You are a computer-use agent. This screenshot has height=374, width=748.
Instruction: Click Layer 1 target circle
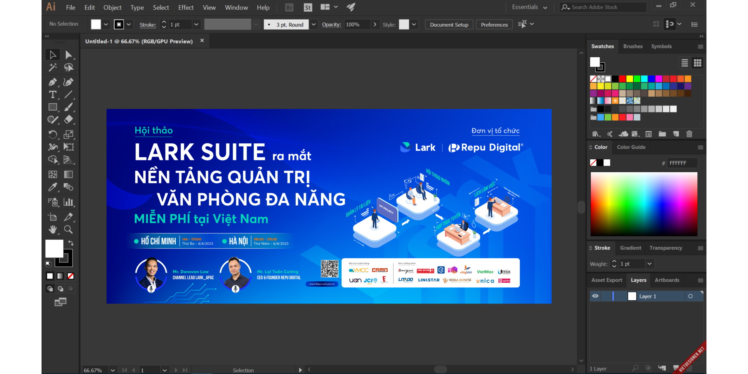[690, 296]
